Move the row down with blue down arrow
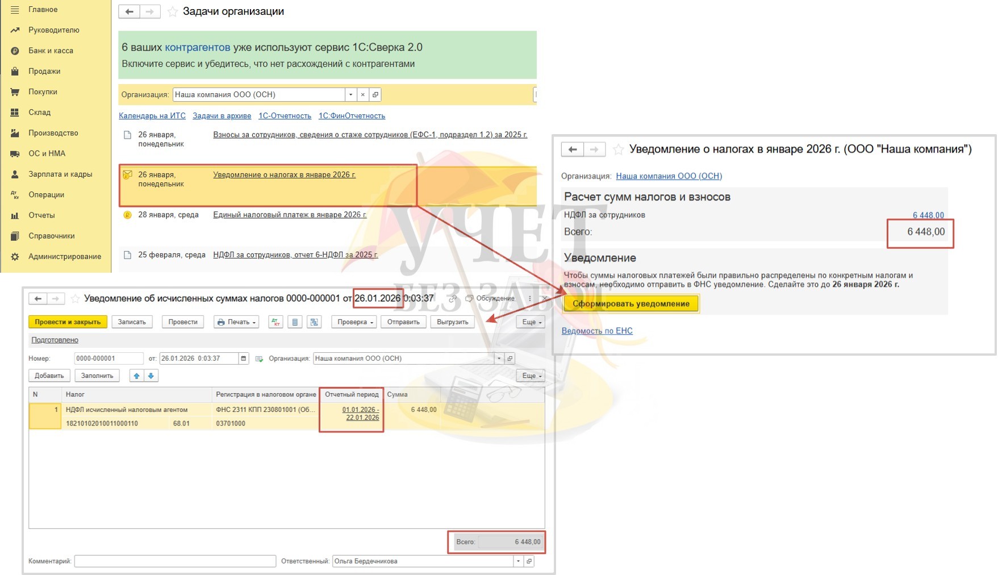 (151, 376)
